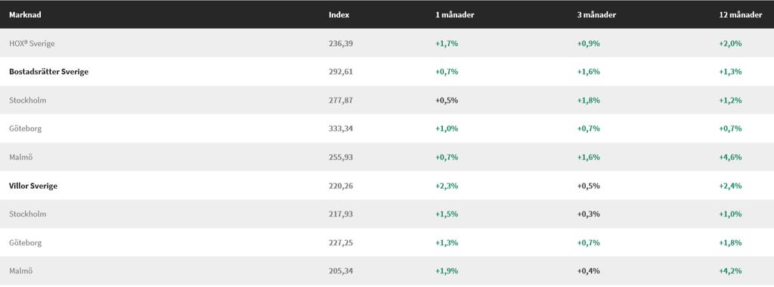This screenshot has height=287, width=774.
Task: Click the Villor Sverige row label
Action: pos(33,186)
